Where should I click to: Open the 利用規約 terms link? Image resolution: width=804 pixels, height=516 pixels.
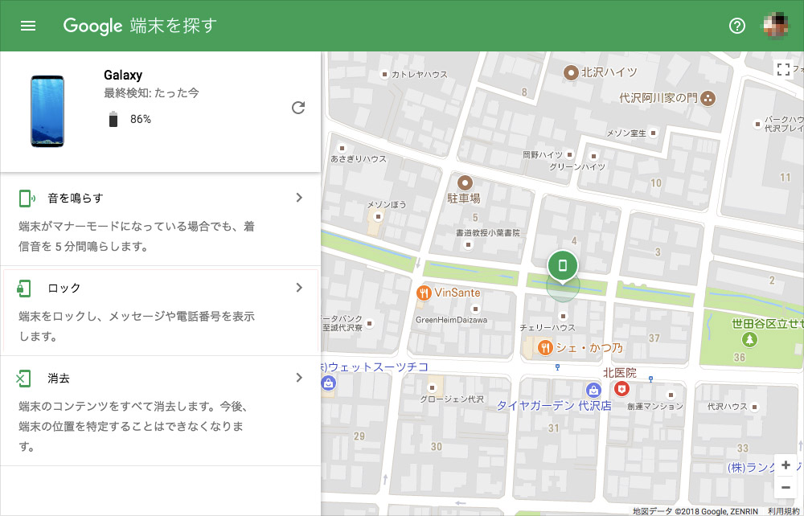[783, 511]
